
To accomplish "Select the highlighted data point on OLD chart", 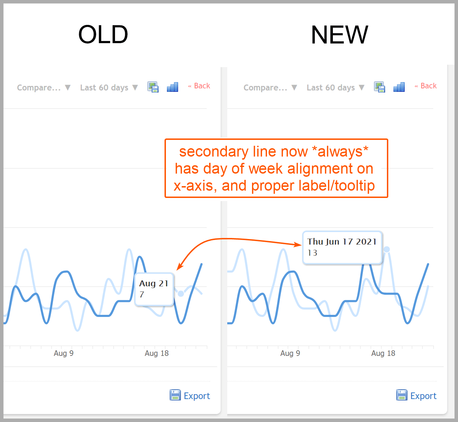I will pyautogui.click(x=181, y=294).
